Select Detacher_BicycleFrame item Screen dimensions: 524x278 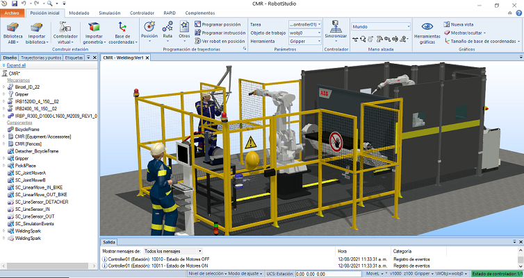(37, 151)
